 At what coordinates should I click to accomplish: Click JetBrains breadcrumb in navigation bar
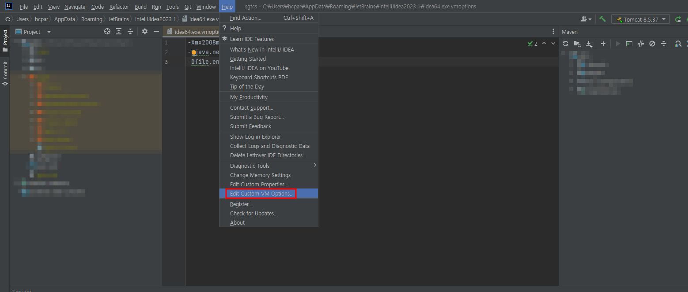pos(118,19)
